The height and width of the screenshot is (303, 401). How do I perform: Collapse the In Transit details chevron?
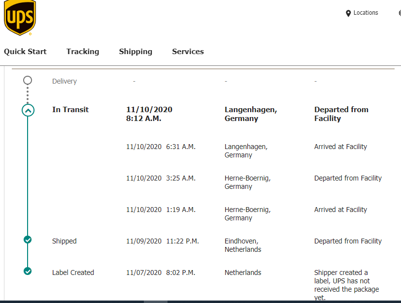(x=28, y=110)
